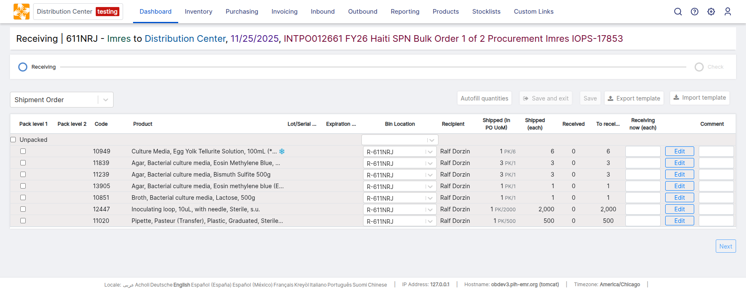Click the Next button
Viewport: 746px width, 299px height.
pyautogui.click(x=725, y=246)
